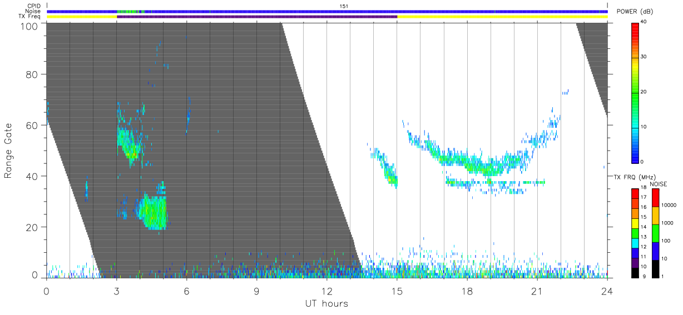Image resolution: width=683 pixels, height=315 pixels.
Task: Click the "24" tick on UT hours axis
Action: click(607, 291)
